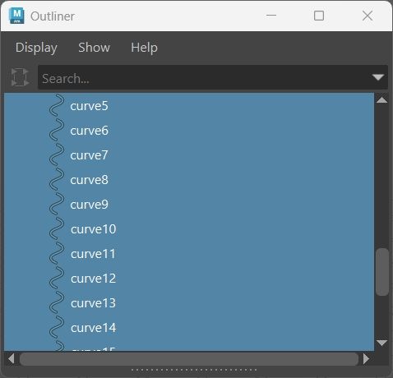Select the curve13 row text

93,303
